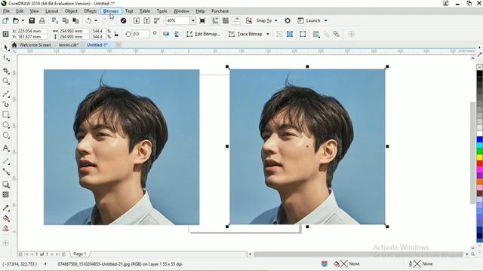Select the Zoom magnifier tool

pyautogui.click(x=5, y=81)
